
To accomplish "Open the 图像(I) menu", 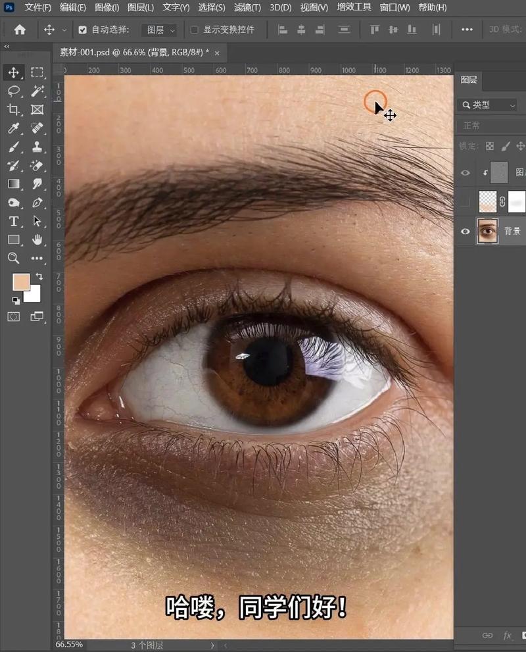I will click(x=107, y=8).
